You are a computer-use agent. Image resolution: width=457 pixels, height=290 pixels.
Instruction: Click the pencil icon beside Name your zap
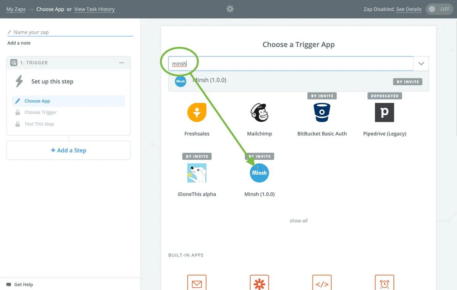[10, 32]
